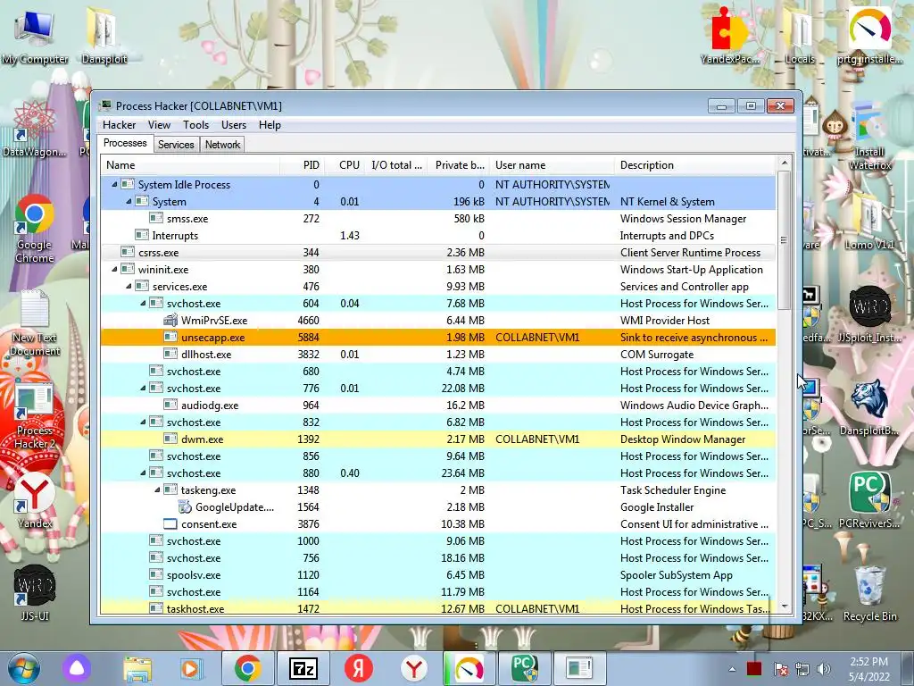The height and width of the screenshot is (686, 914).
Task: Collapse svchost.exe PID 880 node
Action: 143,473
